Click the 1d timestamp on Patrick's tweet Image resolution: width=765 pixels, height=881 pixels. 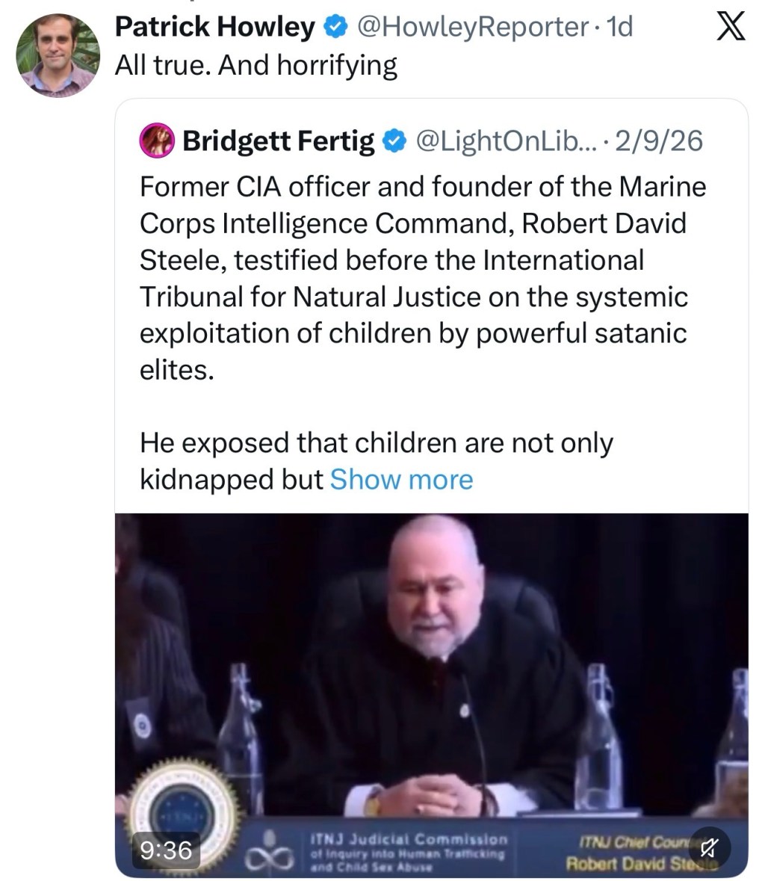coord(621,27)
